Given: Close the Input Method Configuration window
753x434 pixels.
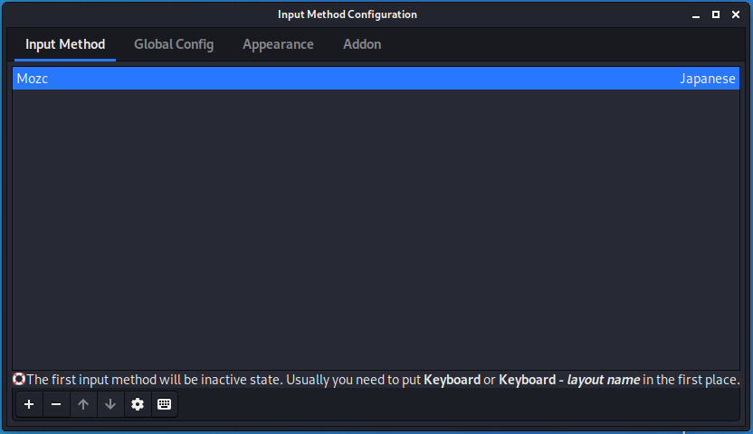Looking at the screenshot, I should coord(736,14).
